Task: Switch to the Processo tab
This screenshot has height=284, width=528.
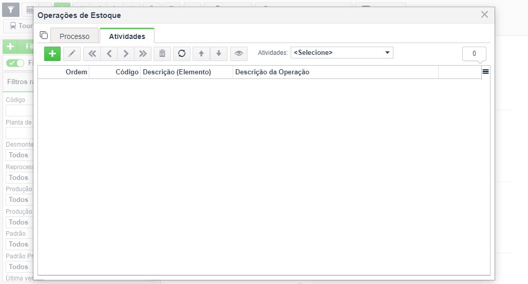Action: (x=74, y=36)
